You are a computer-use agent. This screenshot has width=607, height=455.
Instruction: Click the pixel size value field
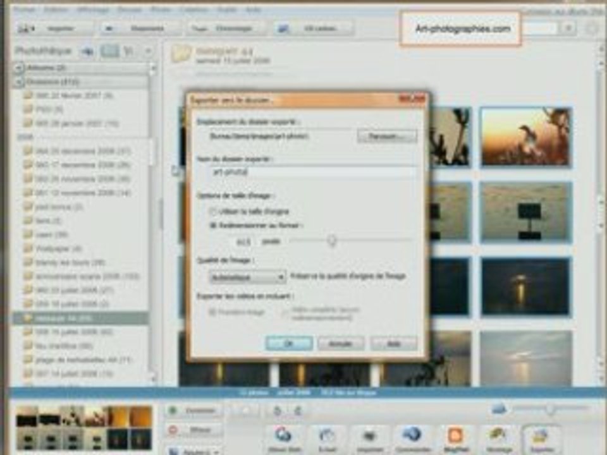244,241
